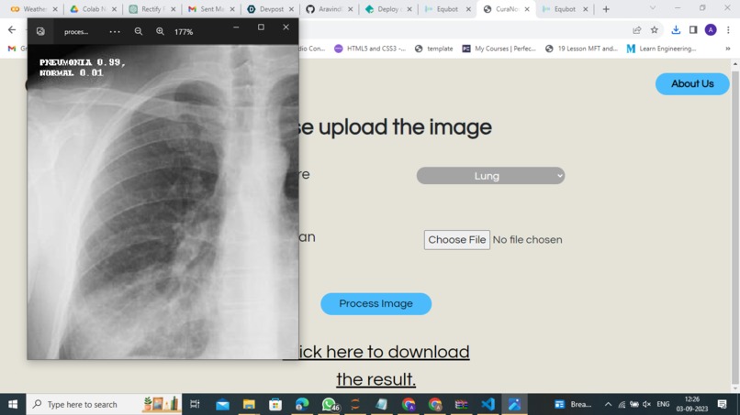The image size is (740, 415).
Task: Zoom in on the X-ray in photo viewer
Action: tap(160, 31)
